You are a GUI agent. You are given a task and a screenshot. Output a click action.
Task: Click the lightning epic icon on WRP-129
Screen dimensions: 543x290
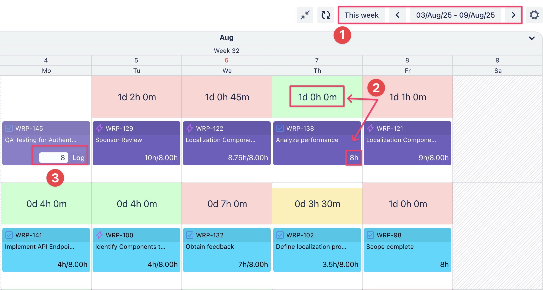[99, 128]
